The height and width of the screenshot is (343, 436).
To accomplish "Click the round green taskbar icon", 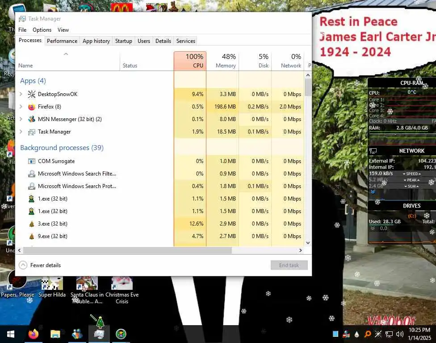I will [121, 334].
